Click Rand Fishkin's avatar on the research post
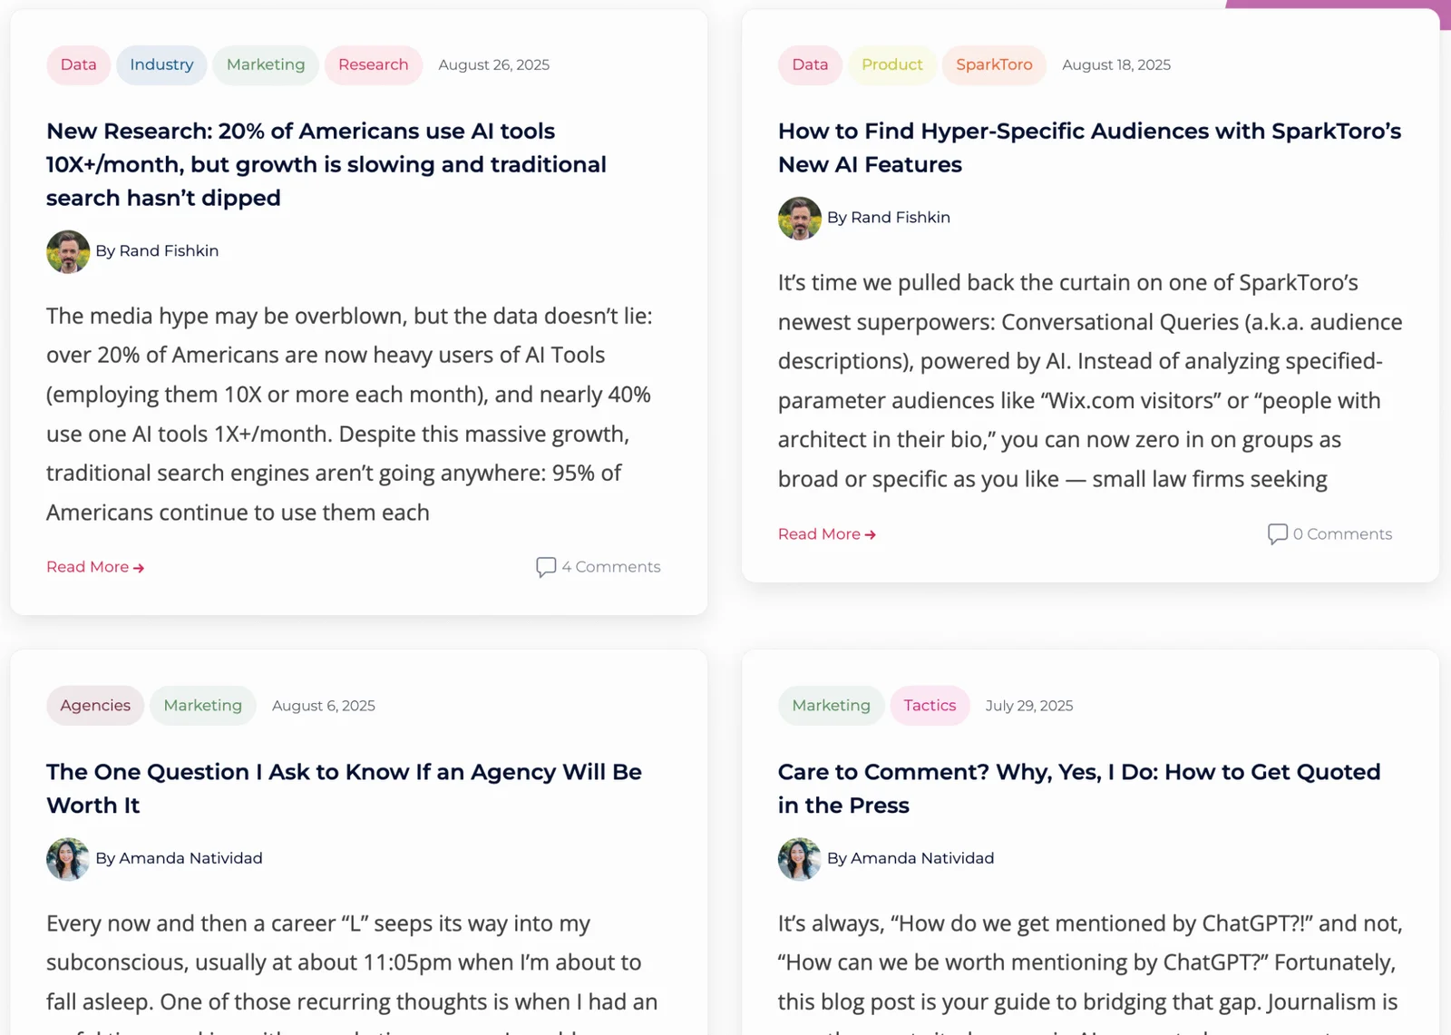 click(67, 251)
